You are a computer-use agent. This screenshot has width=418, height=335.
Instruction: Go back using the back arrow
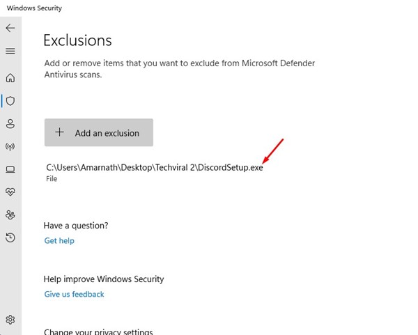[x=10, y=28]
